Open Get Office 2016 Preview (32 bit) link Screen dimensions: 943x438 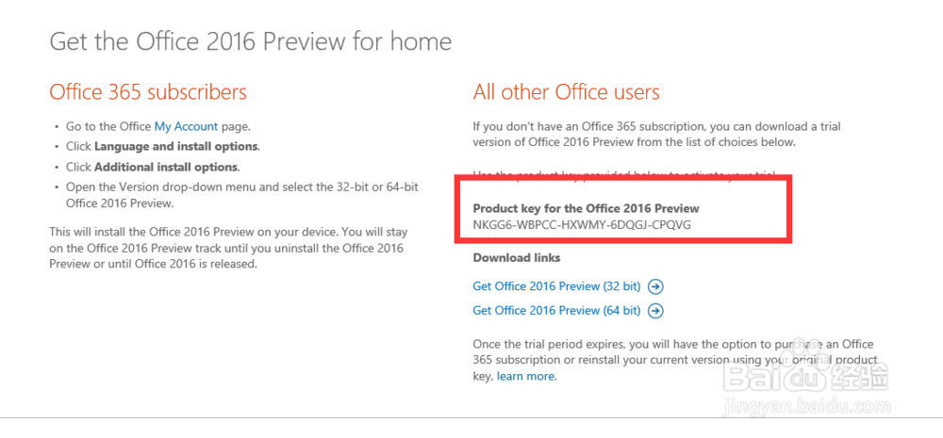[558, 286]
